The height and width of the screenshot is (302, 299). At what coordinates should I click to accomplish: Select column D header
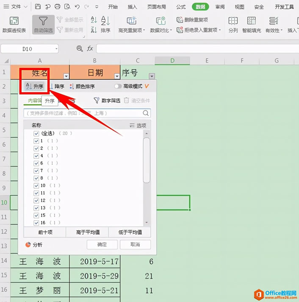pos(172,61)
